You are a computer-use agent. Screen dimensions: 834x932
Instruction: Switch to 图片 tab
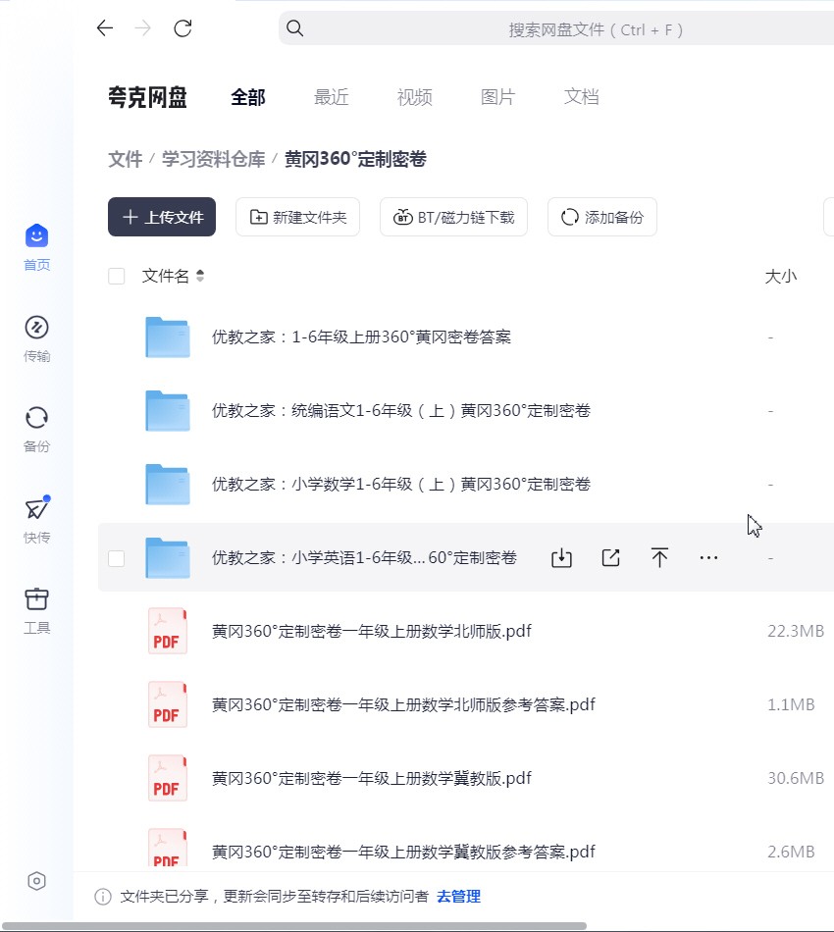pos(497,97)
